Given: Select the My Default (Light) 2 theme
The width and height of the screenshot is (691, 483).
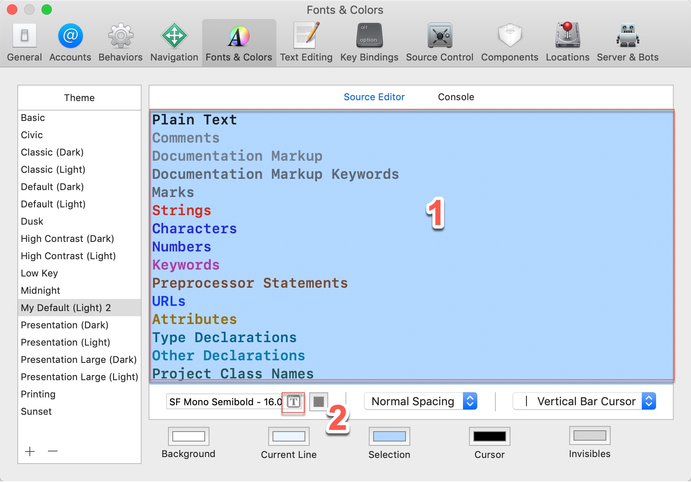Looking at the screenshot, I should pyautogui.click(x=79, y=308).
